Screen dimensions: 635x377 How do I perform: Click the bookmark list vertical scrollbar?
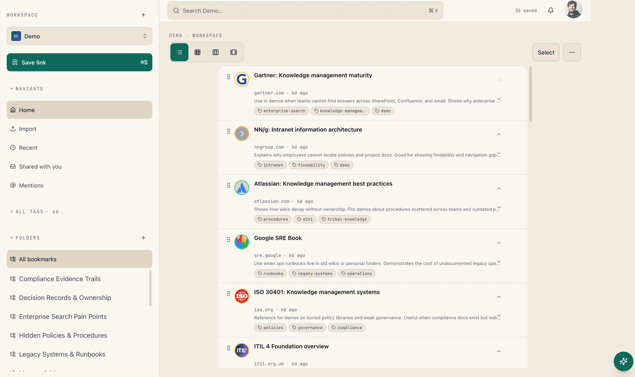531,94
